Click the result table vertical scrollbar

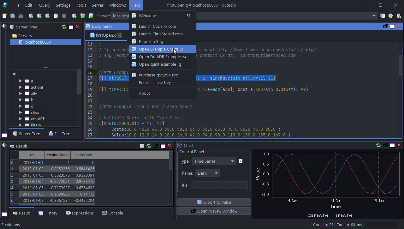coord(171,160)
